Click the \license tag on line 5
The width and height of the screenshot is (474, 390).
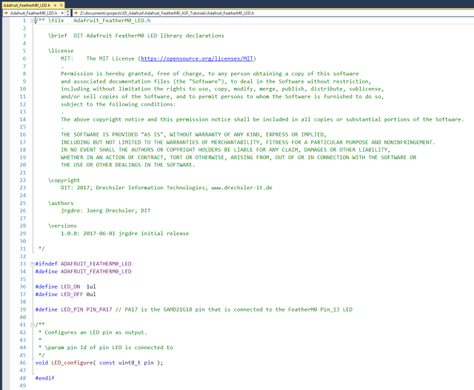61,51
